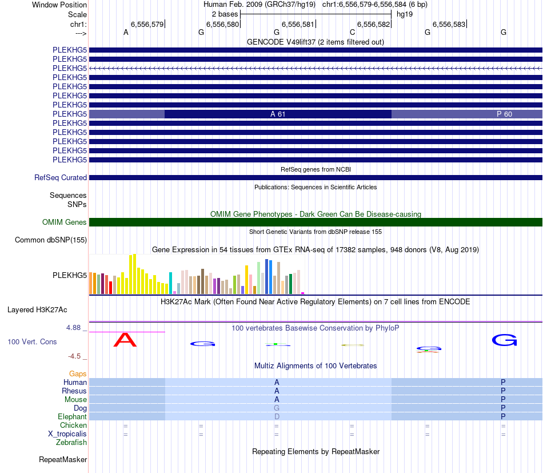
Task: Click the 100 Vert. Cons label
Action: [32, 341]
